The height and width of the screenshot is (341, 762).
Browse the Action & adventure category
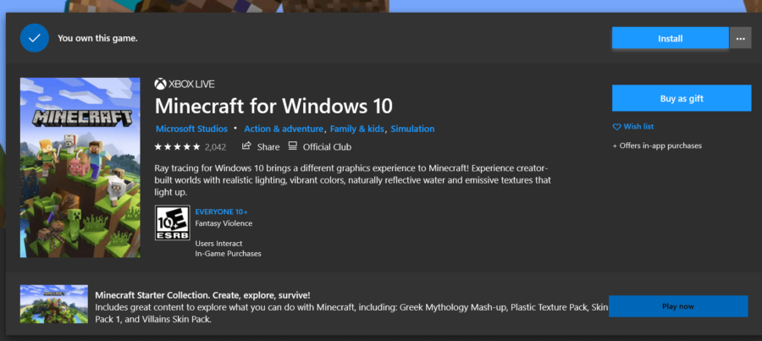pyautogui.click(x=283, y=129)
